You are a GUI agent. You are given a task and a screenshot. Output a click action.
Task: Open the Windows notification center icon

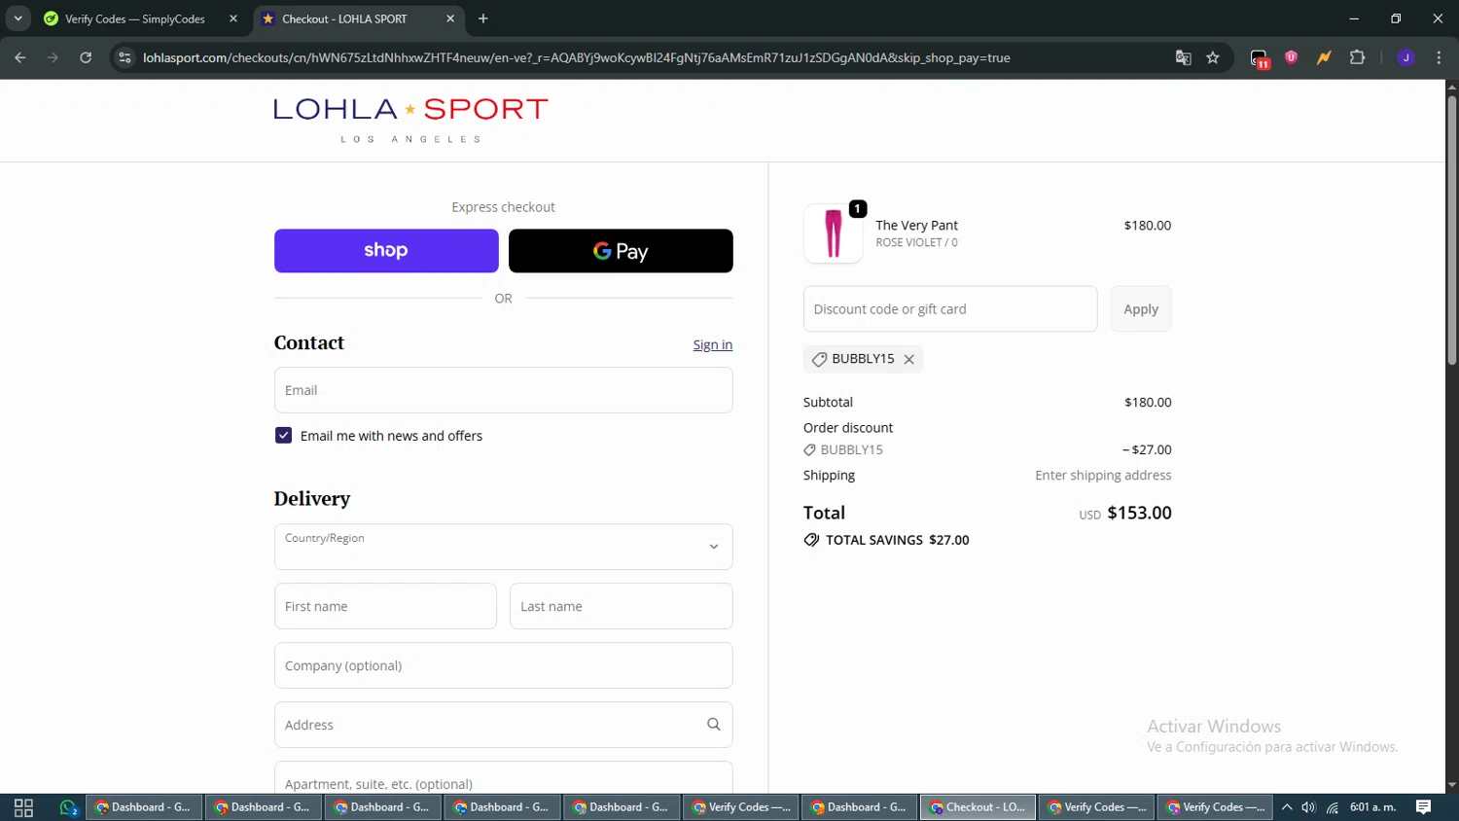click(x=1423, y=807)
